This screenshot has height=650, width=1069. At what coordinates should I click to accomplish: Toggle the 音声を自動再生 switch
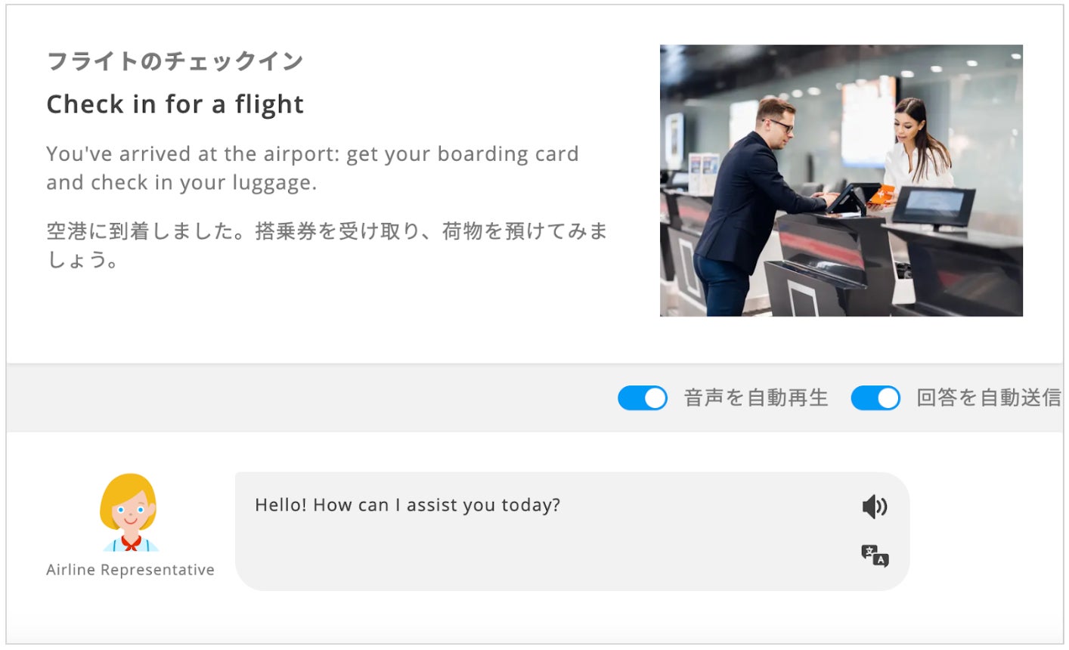(x=642, y=398)
